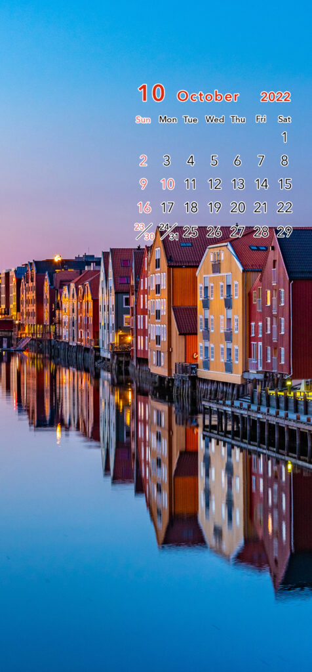The image size is (312, 672).
Task: Select date 29 on the calendar
Action: click(284, 232)
